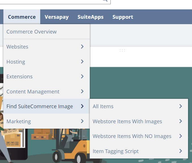192x163 pixels.
Task: Click inside the search input field
Action: (x=55, y=2)
